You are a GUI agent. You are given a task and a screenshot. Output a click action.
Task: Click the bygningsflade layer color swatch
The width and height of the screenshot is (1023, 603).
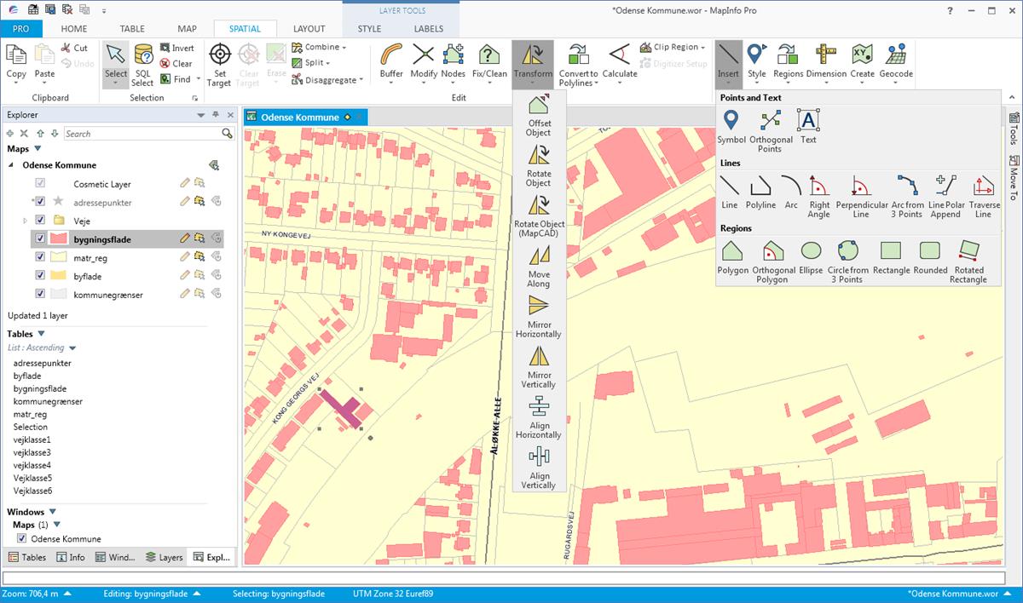pos(58,239)
